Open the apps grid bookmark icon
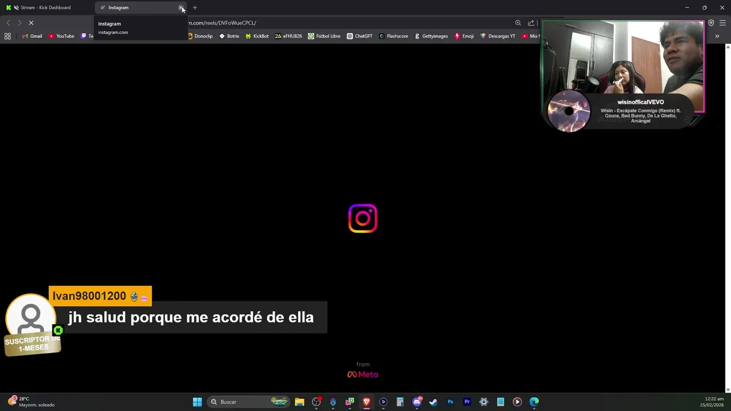This screenshot has width=731, height=411. [7, 36]
